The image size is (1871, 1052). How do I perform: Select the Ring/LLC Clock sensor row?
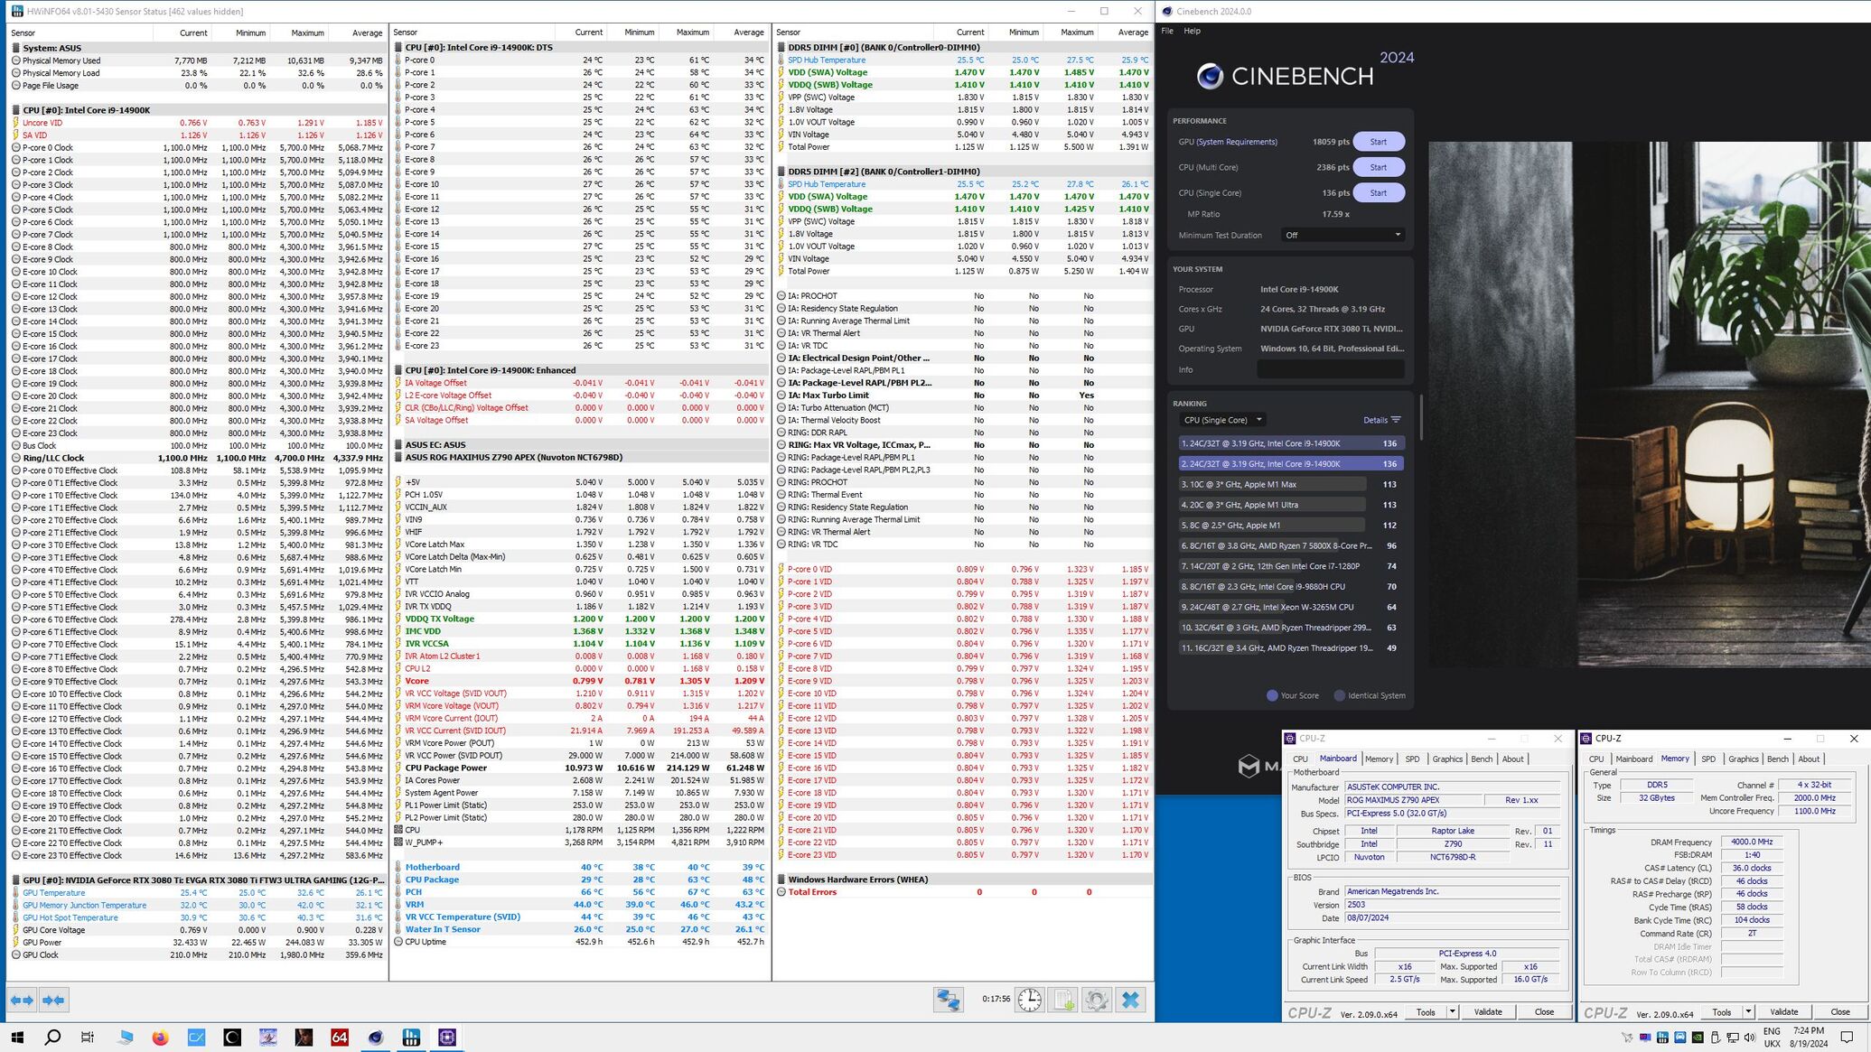click(x=197, y=458)
